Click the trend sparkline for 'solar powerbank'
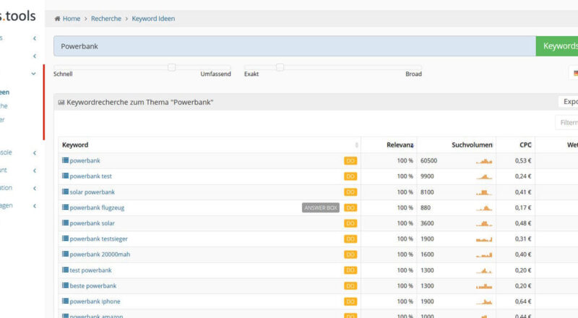578x318 pixels. tap(484, 192)
